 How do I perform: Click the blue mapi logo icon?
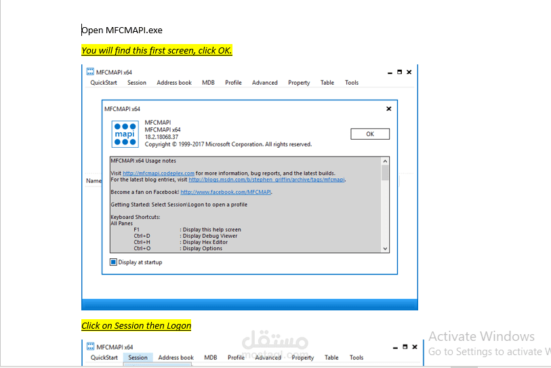[125, 134]
